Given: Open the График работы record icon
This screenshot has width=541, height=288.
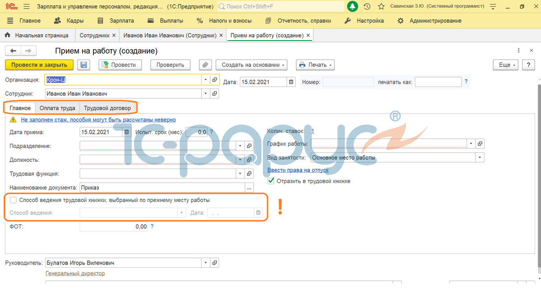Looking at the screenshot, I should 480,144.
